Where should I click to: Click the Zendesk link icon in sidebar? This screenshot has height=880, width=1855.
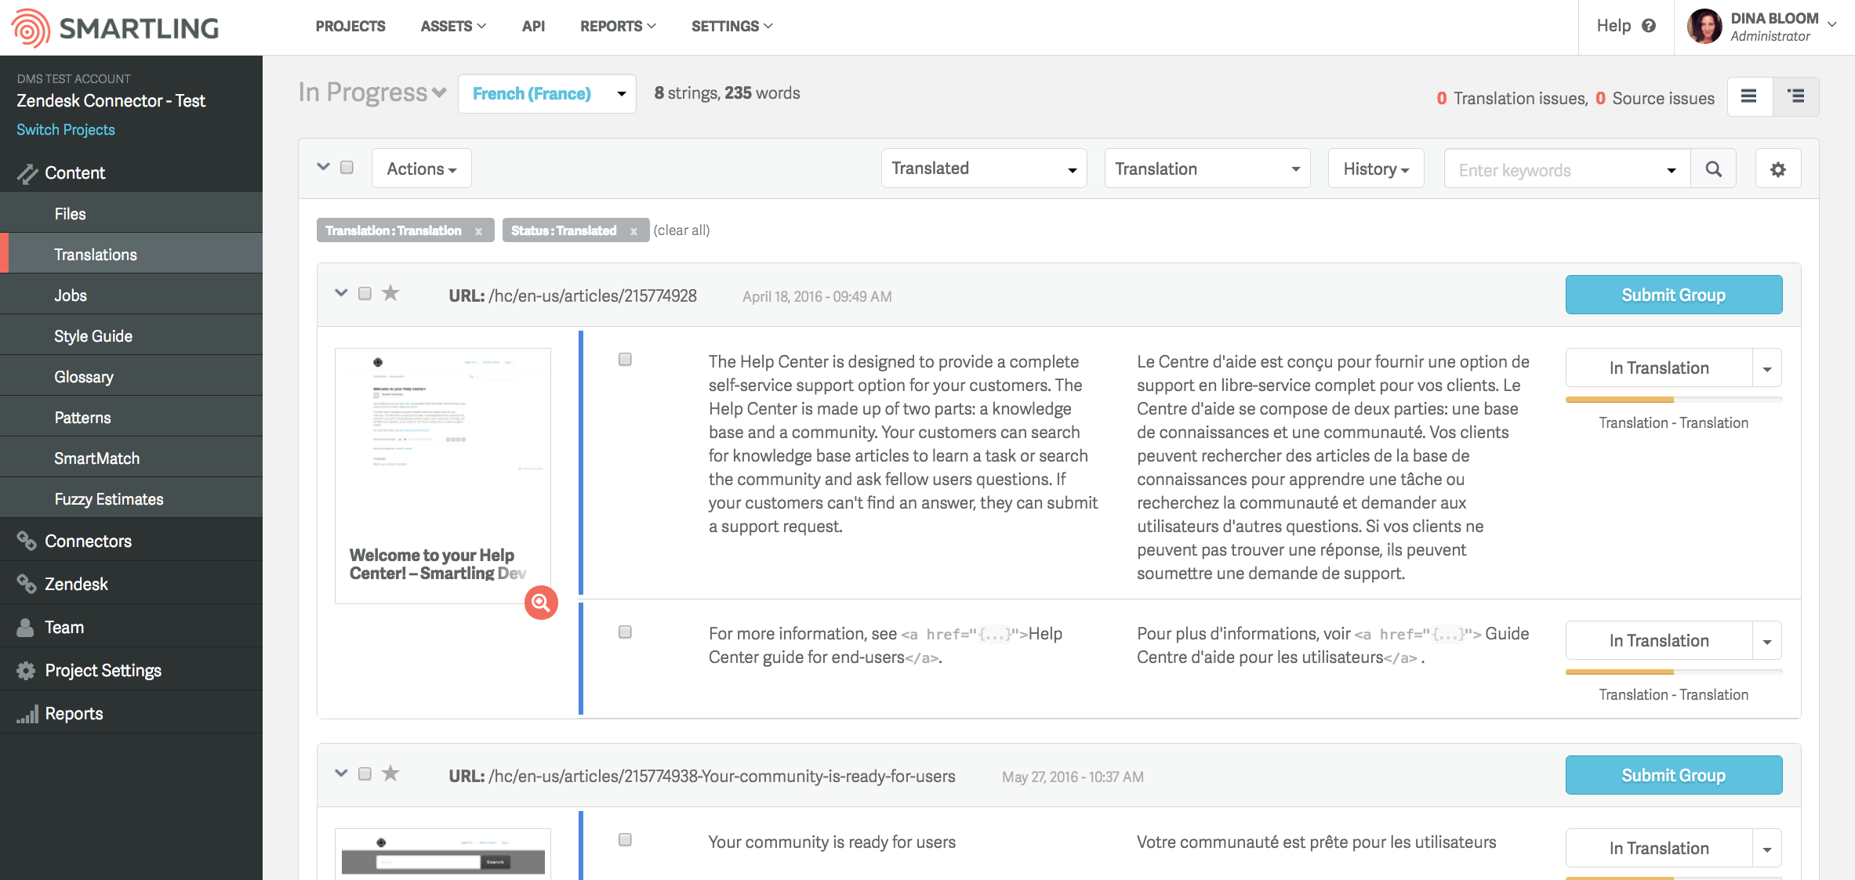(27, 585)
